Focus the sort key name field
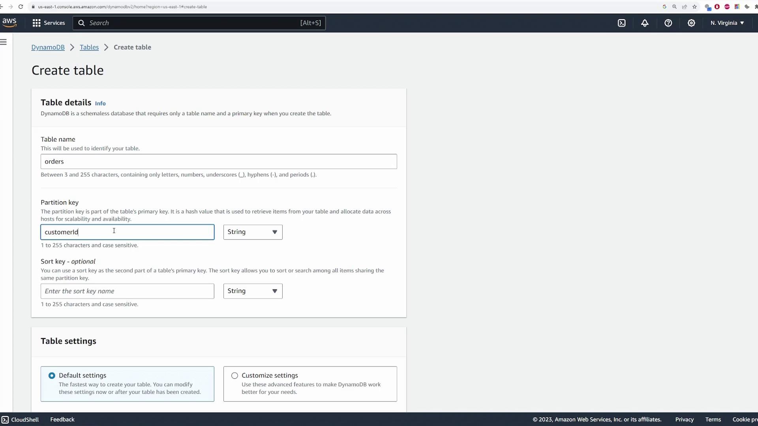This screenshot has height=426, width=758. (127, 291)
